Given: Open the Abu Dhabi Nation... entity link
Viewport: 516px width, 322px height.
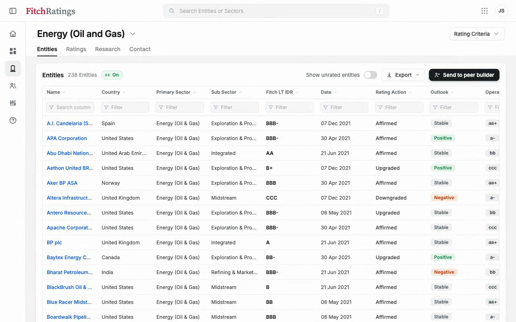Looking at the screenshot, I should [x=70, y=153].
